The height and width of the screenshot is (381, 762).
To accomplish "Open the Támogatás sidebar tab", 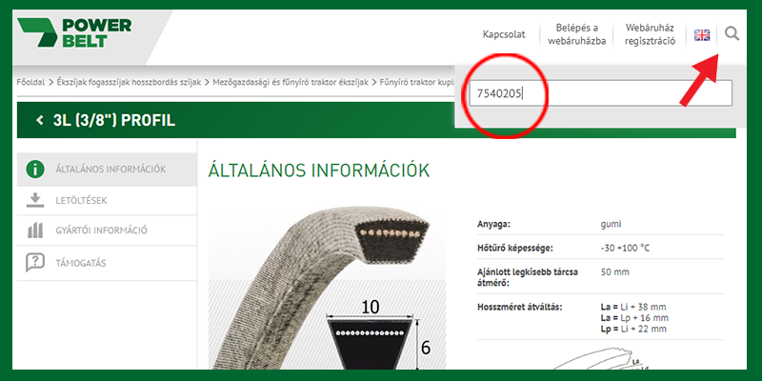I will [107, 263].
